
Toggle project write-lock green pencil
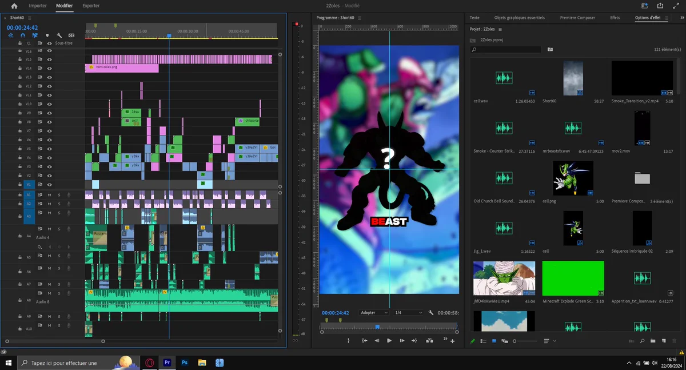pos(473,341)
